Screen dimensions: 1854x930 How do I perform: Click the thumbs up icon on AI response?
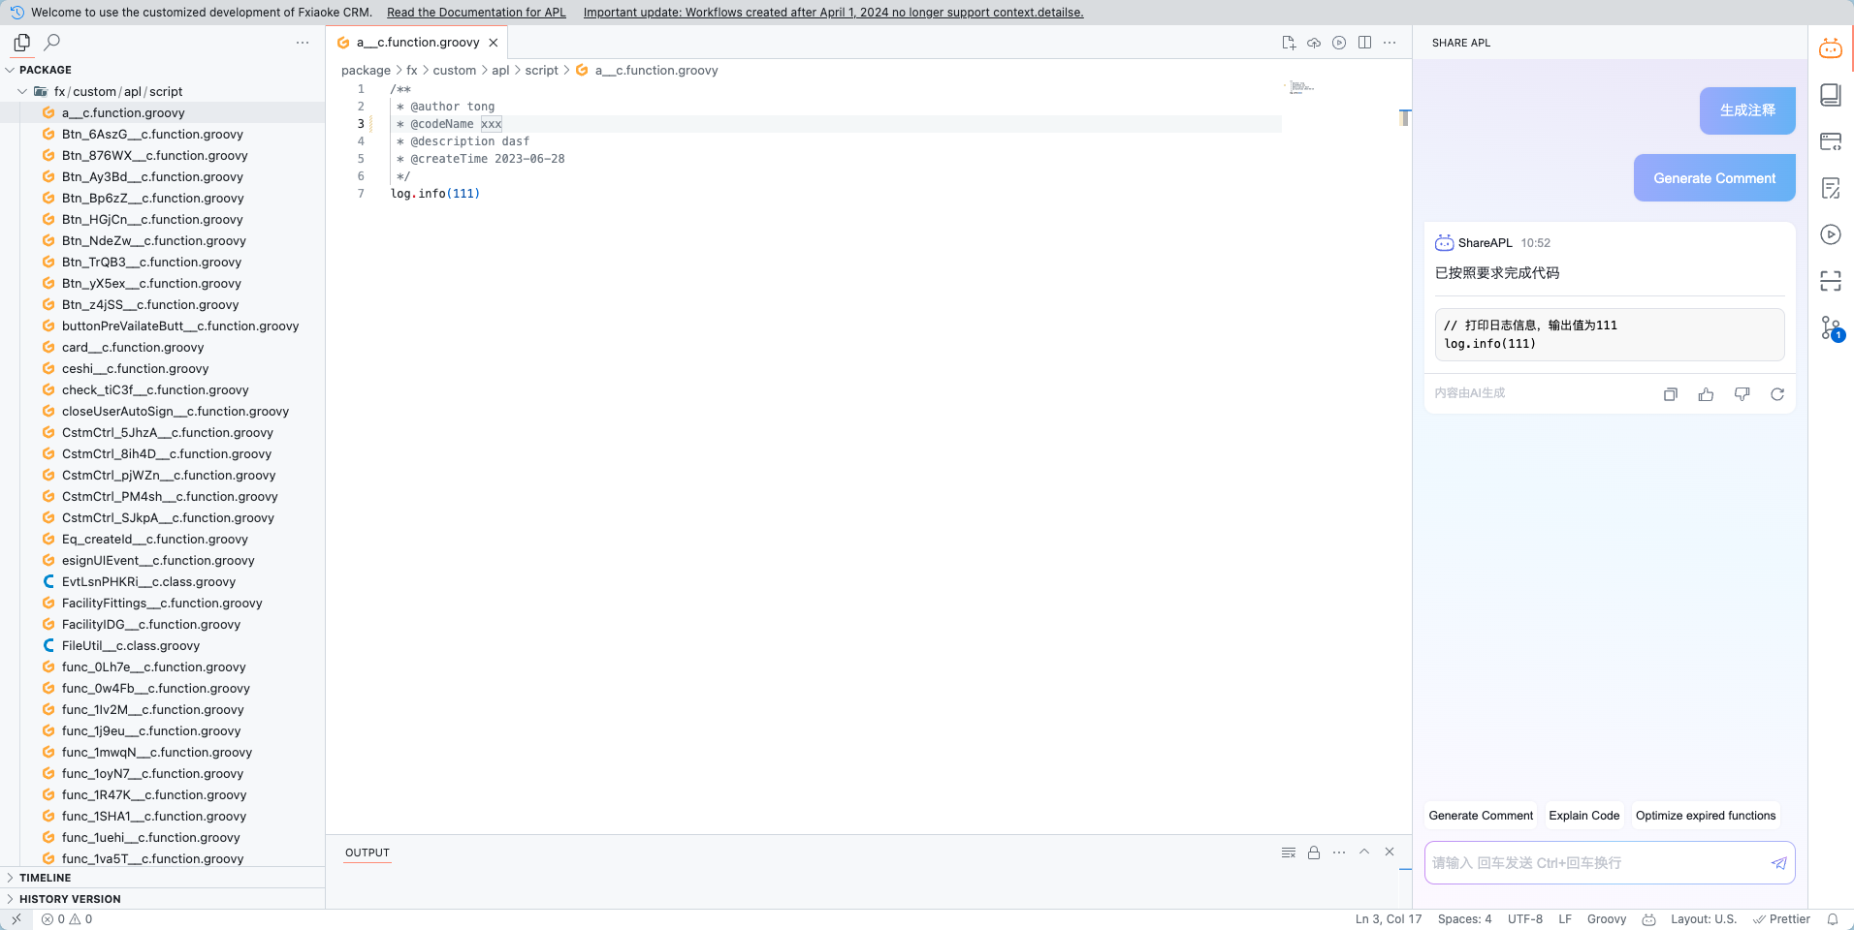pos(1706,394)
